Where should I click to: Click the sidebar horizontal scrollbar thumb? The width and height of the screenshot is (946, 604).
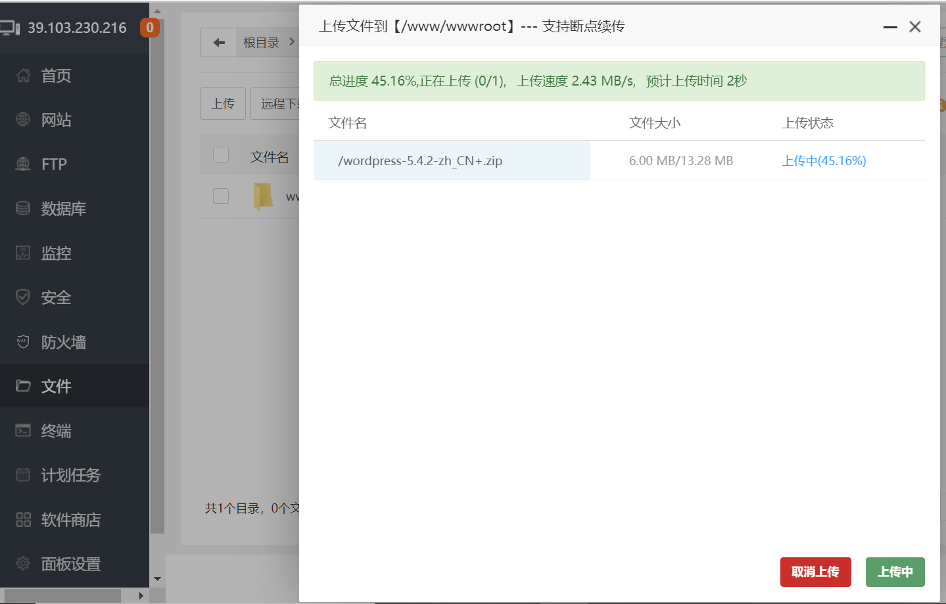63,595
